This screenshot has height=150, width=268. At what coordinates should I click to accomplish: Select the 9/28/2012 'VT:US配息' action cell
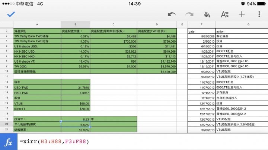click(242, 71)
